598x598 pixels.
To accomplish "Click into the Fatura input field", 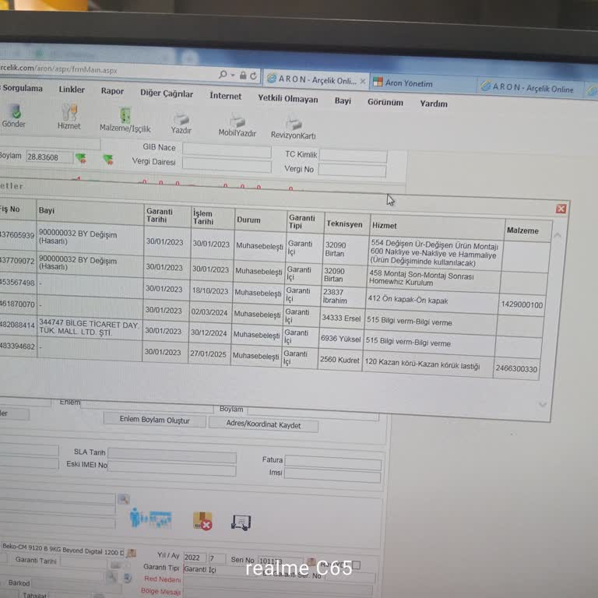I will [x=333, y=463].
